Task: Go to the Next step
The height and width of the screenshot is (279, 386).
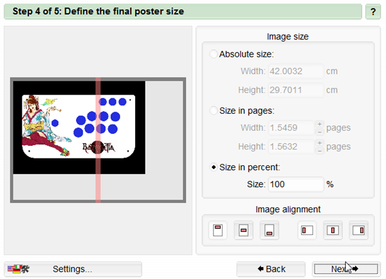Action: coord(346,269)
